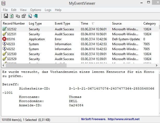Click category 13824 of record 322529
Image resolution: width=160 pixels, height=123 pixels.
(x=147, y=59)
